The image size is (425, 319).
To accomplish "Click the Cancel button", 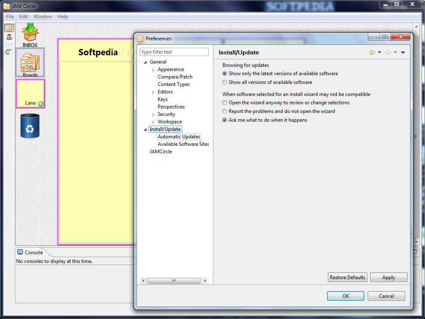I will pos(386,296).
